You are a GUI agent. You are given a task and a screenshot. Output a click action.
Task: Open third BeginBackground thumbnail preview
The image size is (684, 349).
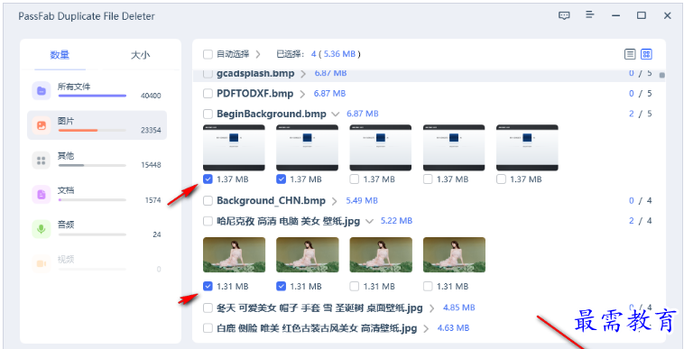[x=381, y=148]
